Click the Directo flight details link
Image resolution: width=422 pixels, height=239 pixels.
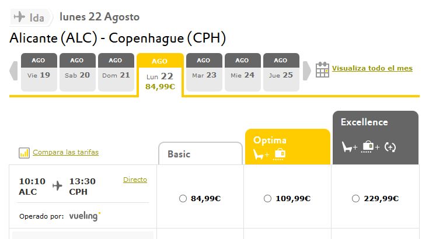tap(135, 180)
